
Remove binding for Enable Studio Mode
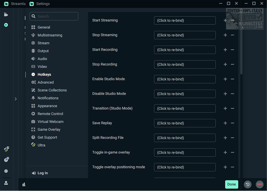point(232,79)
